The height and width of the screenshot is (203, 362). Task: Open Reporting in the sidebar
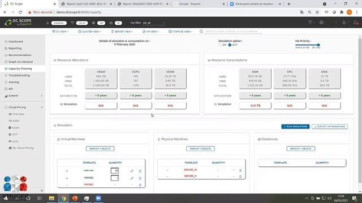click(15, 48)
